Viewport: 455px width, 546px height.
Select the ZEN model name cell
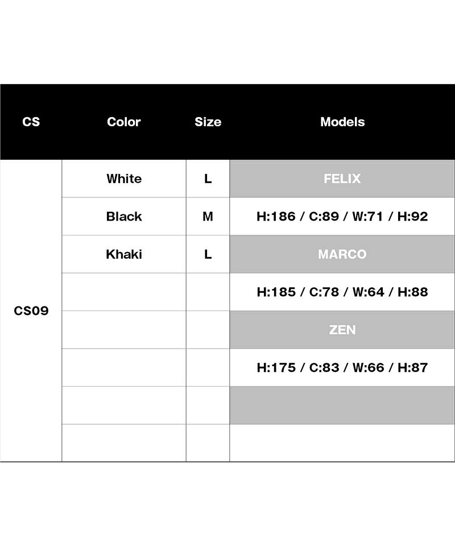pyautogui.click(x=342, y=330)
